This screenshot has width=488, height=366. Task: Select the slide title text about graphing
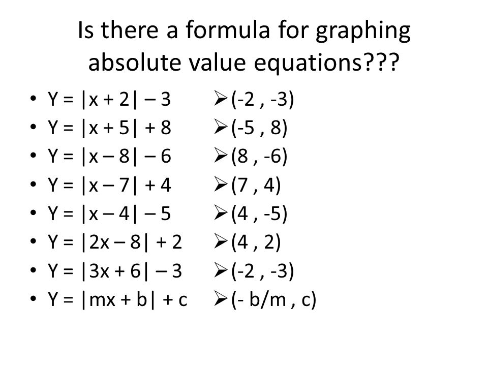click(244, 46)
